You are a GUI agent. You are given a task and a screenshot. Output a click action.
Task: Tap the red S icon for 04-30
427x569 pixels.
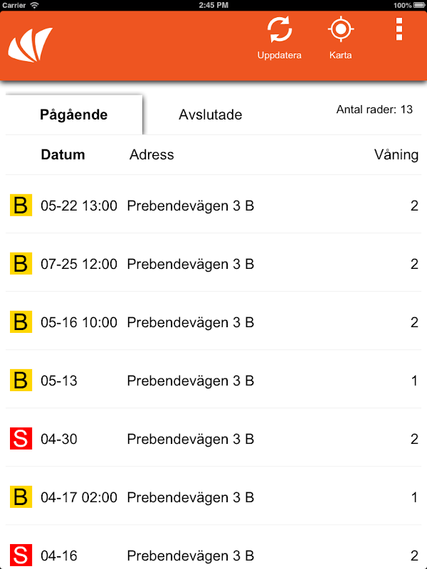21,438
